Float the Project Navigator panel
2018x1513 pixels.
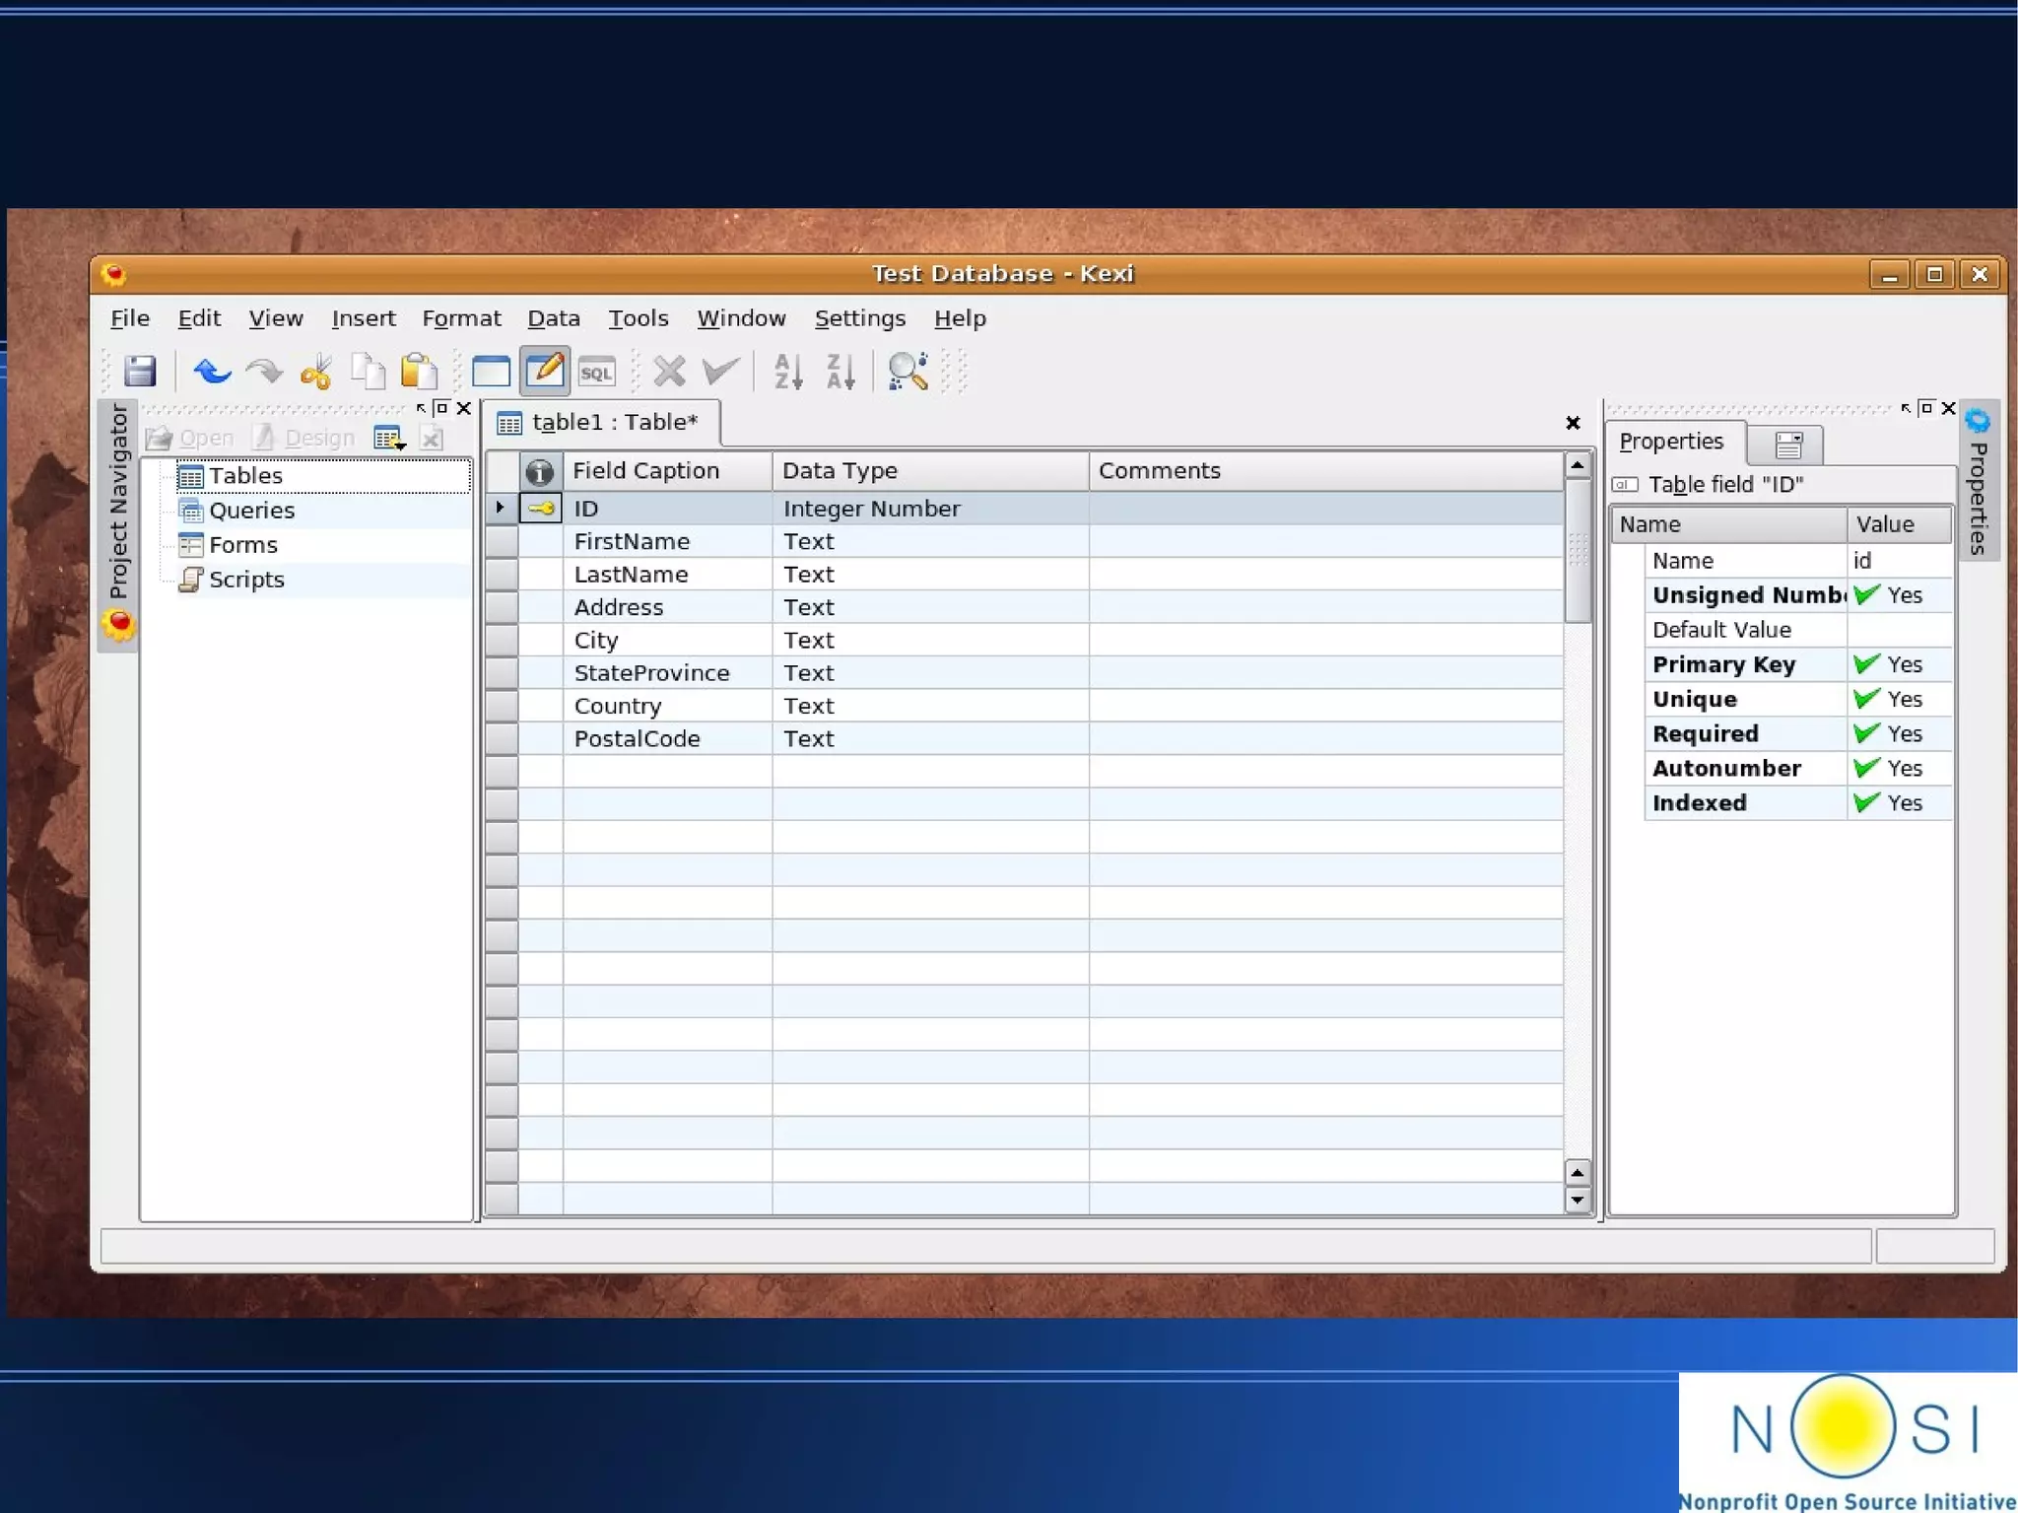441,408
